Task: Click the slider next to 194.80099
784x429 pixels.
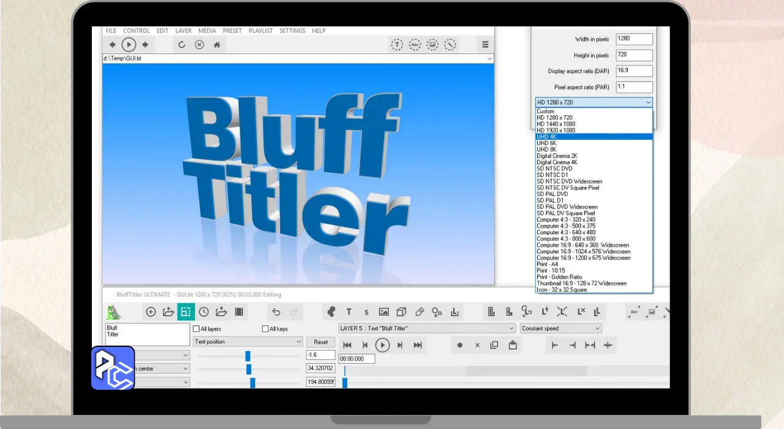Action: pyautogui.click(x=247, y=382)
